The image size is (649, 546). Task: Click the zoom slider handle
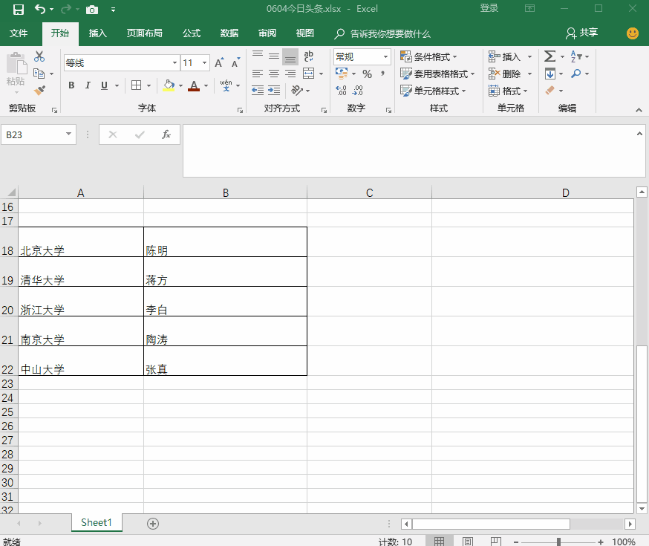coord(558,542)
